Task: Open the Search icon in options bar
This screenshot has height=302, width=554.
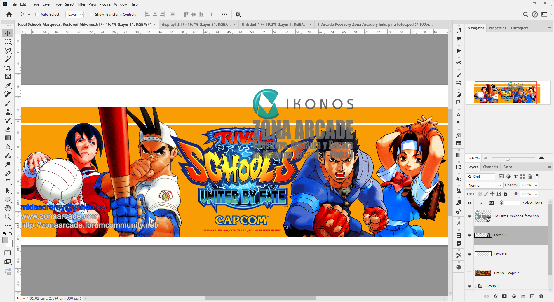Action: [525, 14]
